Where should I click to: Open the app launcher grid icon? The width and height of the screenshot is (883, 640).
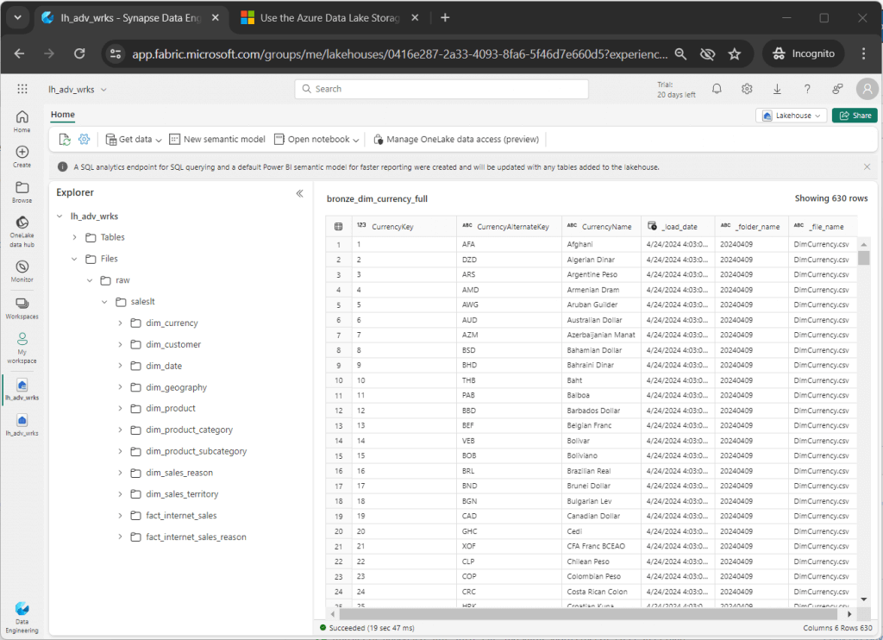(x=22, y=89)
